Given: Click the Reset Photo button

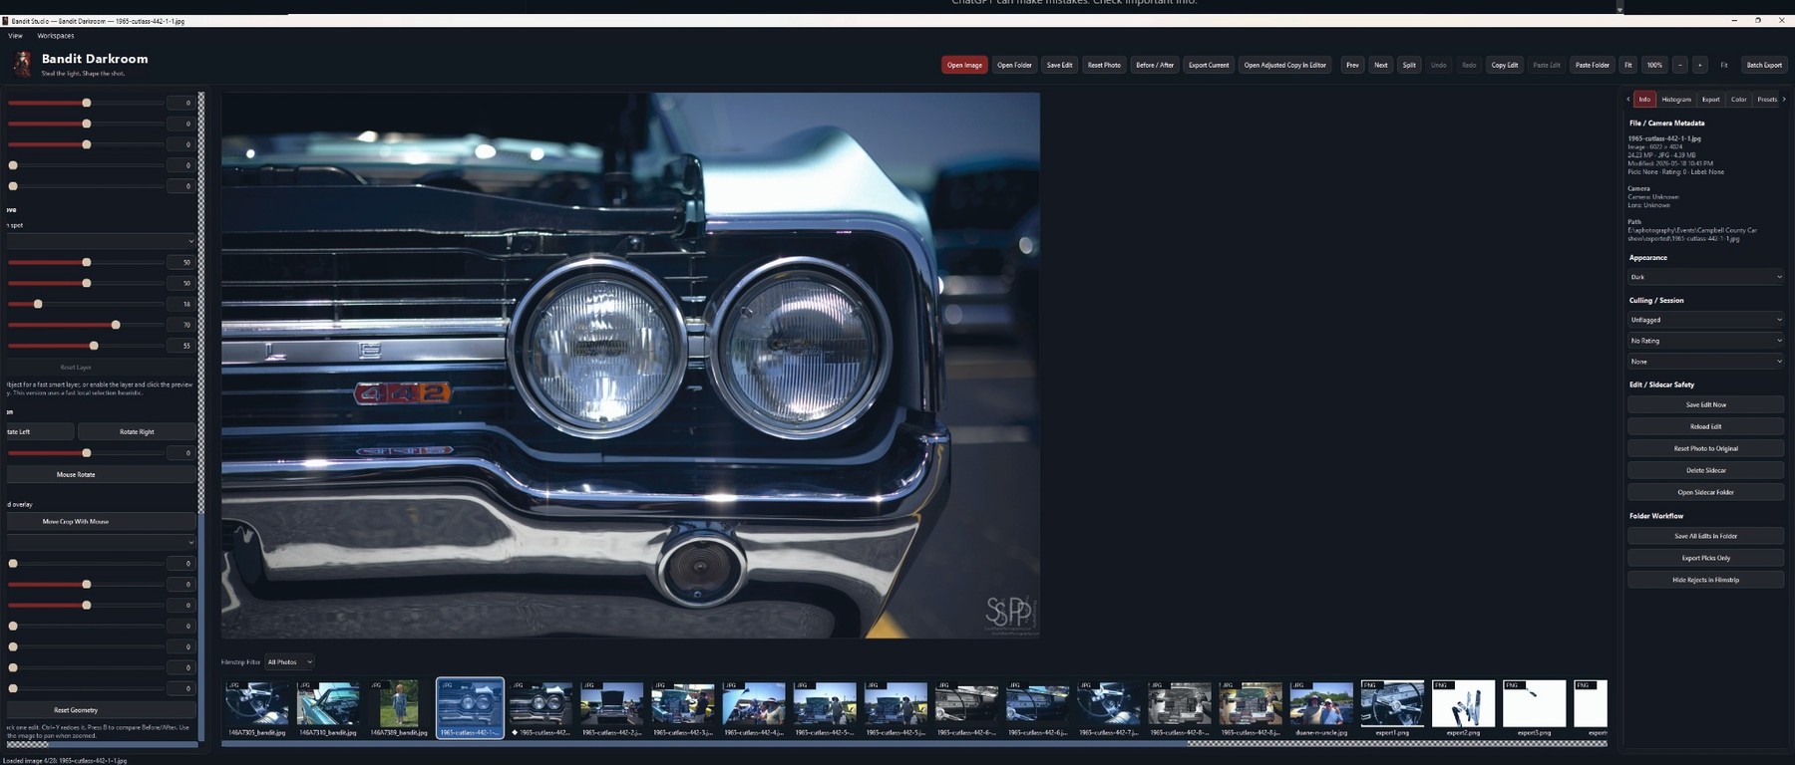Looking at the screenshot, I should [x=1104, y=65].
